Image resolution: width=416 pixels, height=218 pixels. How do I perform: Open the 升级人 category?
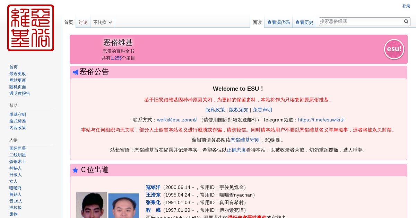(16, 175)
